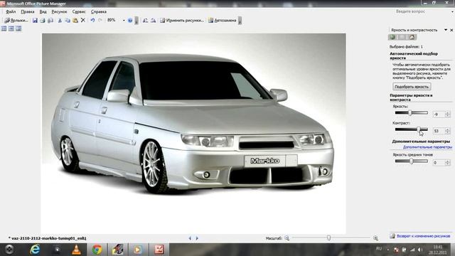This screenshot has width=455, height=256.
Task: Click Возврат к изменению рисунков link
Action: [x=423, y=236]
